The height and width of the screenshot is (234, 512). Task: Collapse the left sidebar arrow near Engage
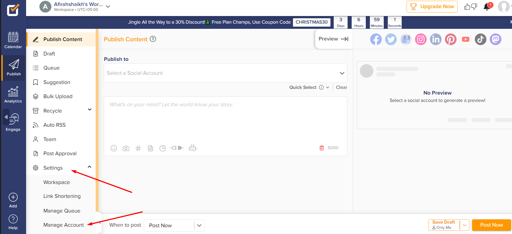pyautogui.click(x=6, y=117)
